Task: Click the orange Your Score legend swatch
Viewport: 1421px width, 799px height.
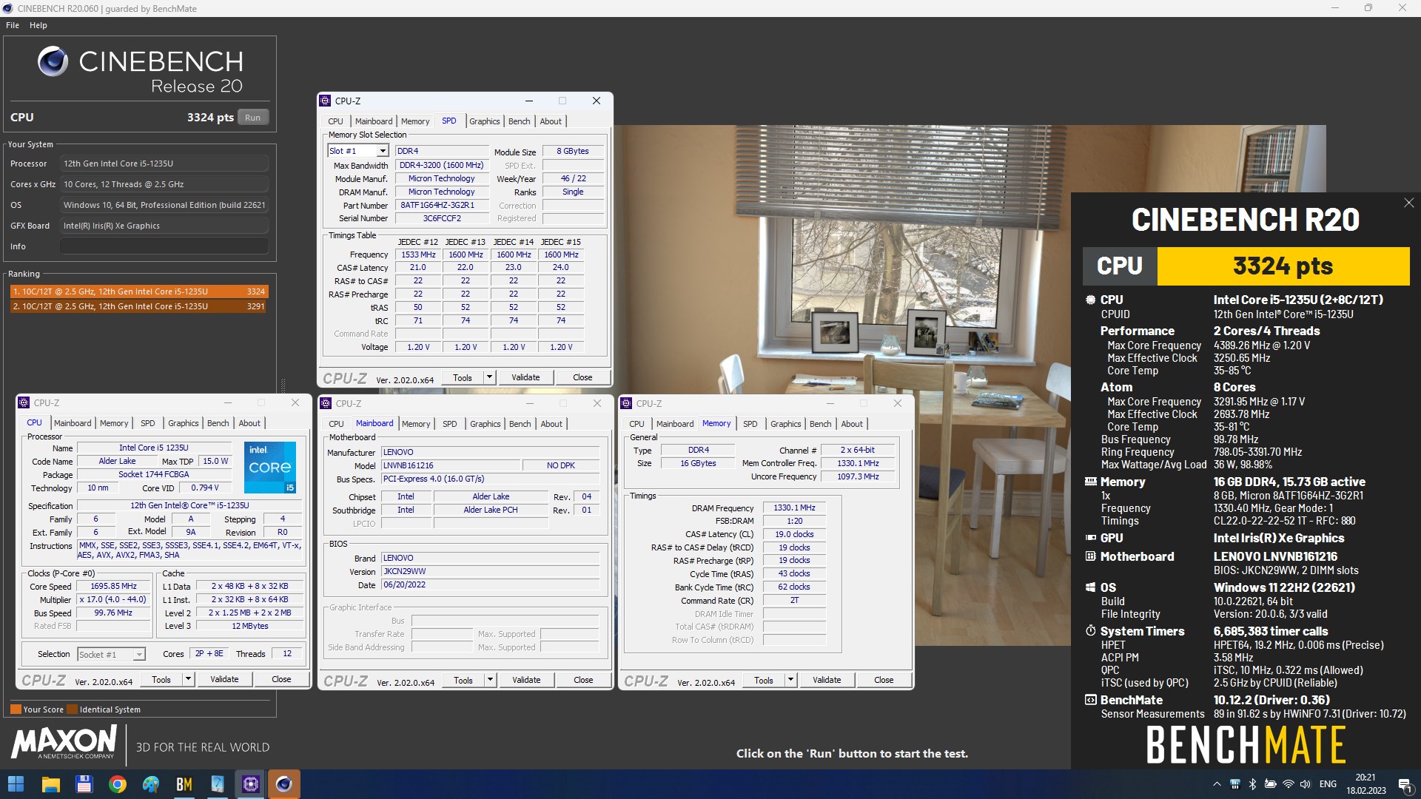Action: 16,709
